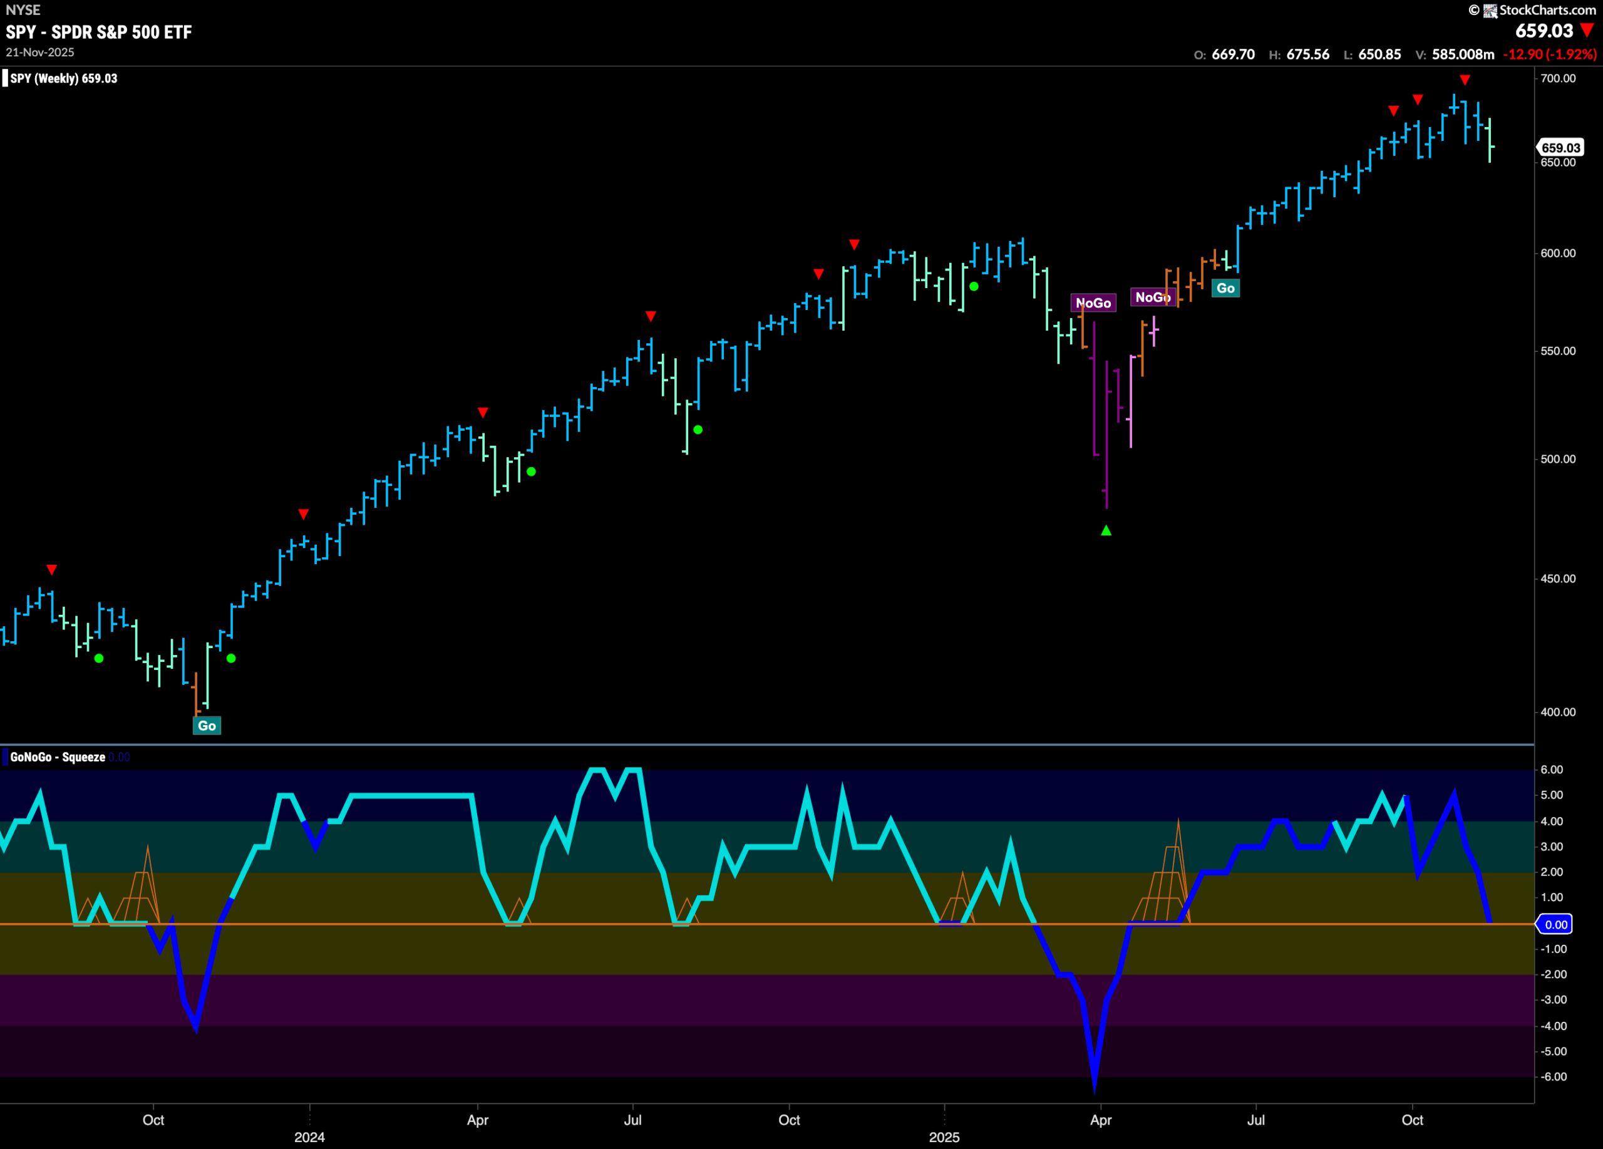1603x1149 pixels.
Task: Click the -12.90 (-1.92%) change text
Action: (x=1550, y=54)
